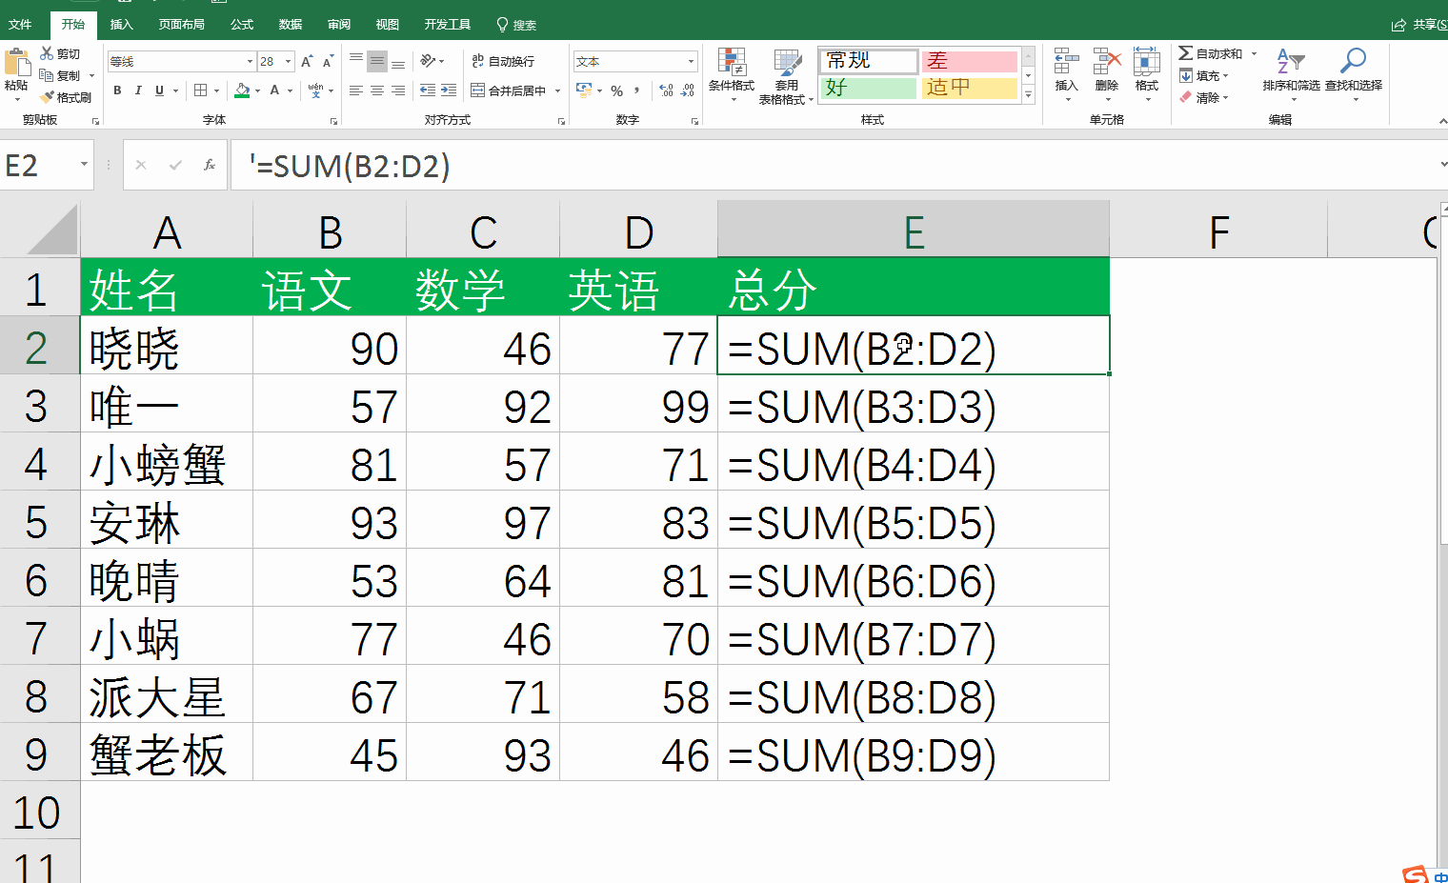Open the font name dropdown (等线)
Viewport: 1448px width, 883px height.
(250, 62)
